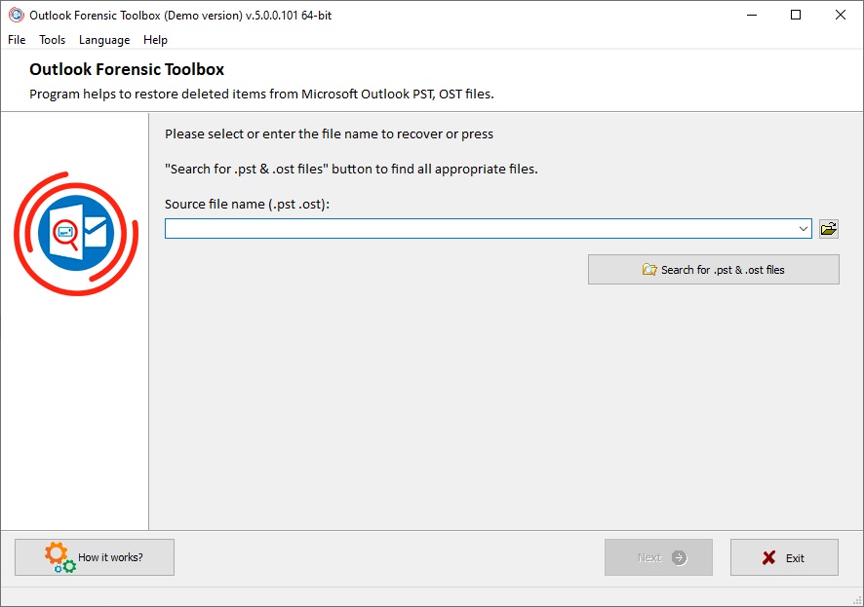Close the Outlook Forensic Toolbox window
The width and height of the screenshot is (864, 607).
841,15
